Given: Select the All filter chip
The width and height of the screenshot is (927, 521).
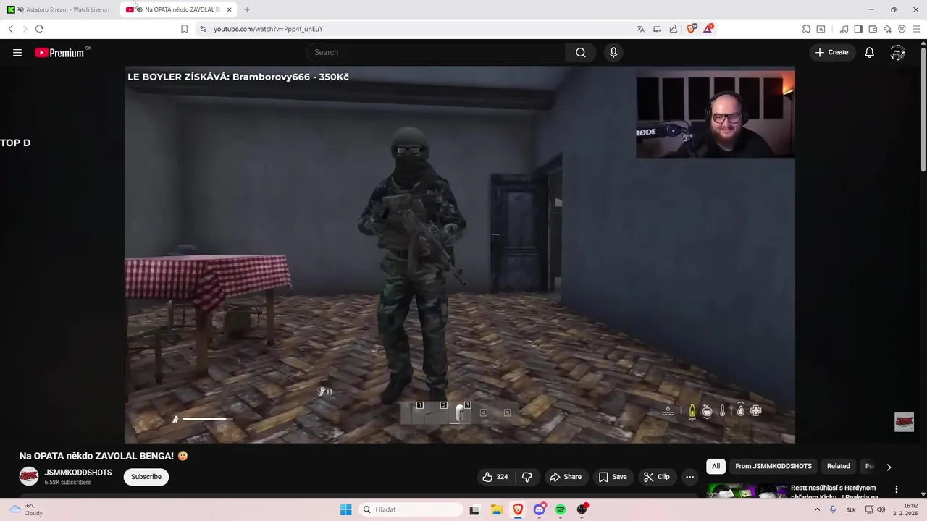Looking at the screenshot, I should [x=716, y=466].
